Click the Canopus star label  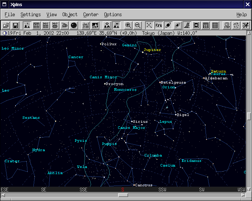[144, 185]
